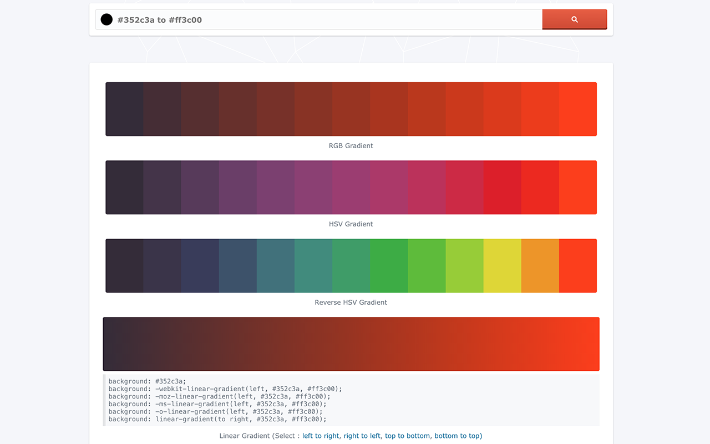
Task: Click a pink middle swatch in the HSV Gradient
Action: point(388,187)
